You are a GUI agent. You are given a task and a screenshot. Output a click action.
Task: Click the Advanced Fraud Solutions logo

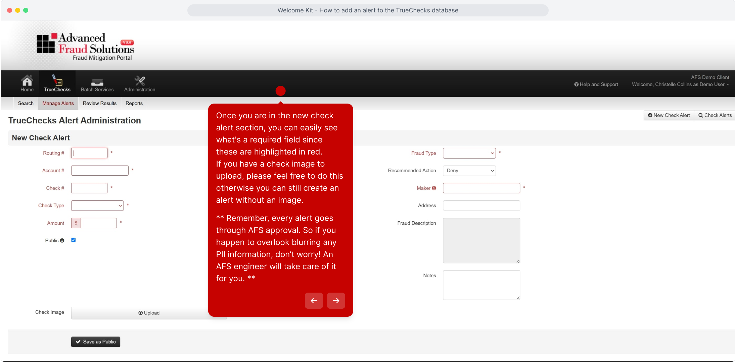[85, 47]
